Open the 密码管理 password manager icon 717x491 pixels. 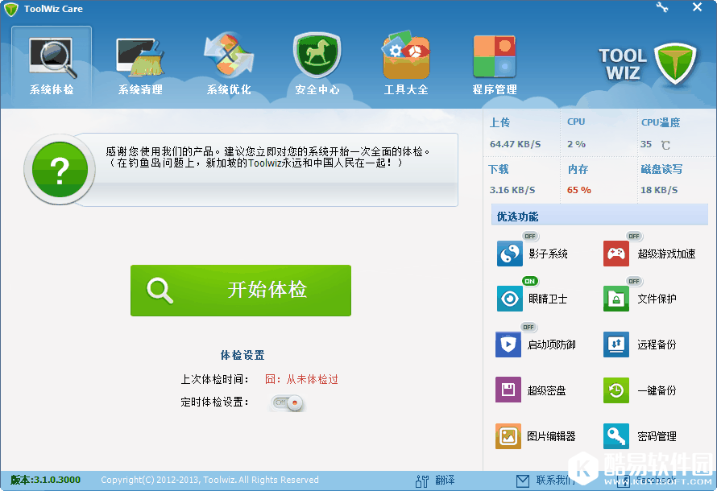pos(616,436)
